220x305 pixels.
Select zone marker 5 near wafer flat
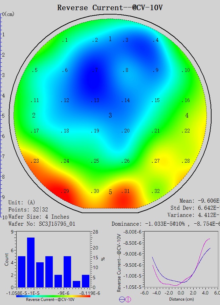(110, 192)
